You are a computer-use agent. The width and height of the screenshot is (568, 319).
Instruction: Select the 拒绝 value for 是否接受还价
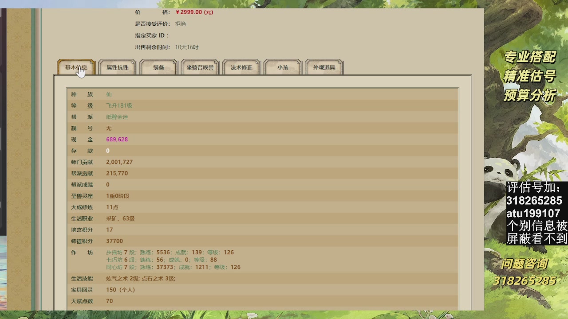[180, 24]
